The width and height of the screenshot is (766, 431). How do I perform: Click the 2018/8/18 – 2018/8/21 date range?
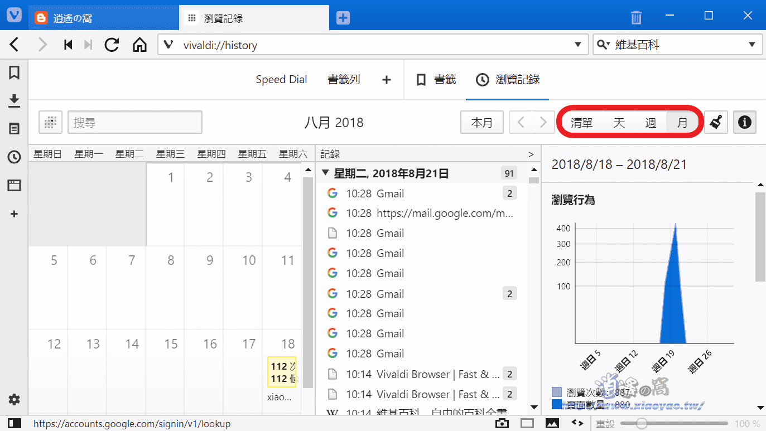(x=619, y=164)
